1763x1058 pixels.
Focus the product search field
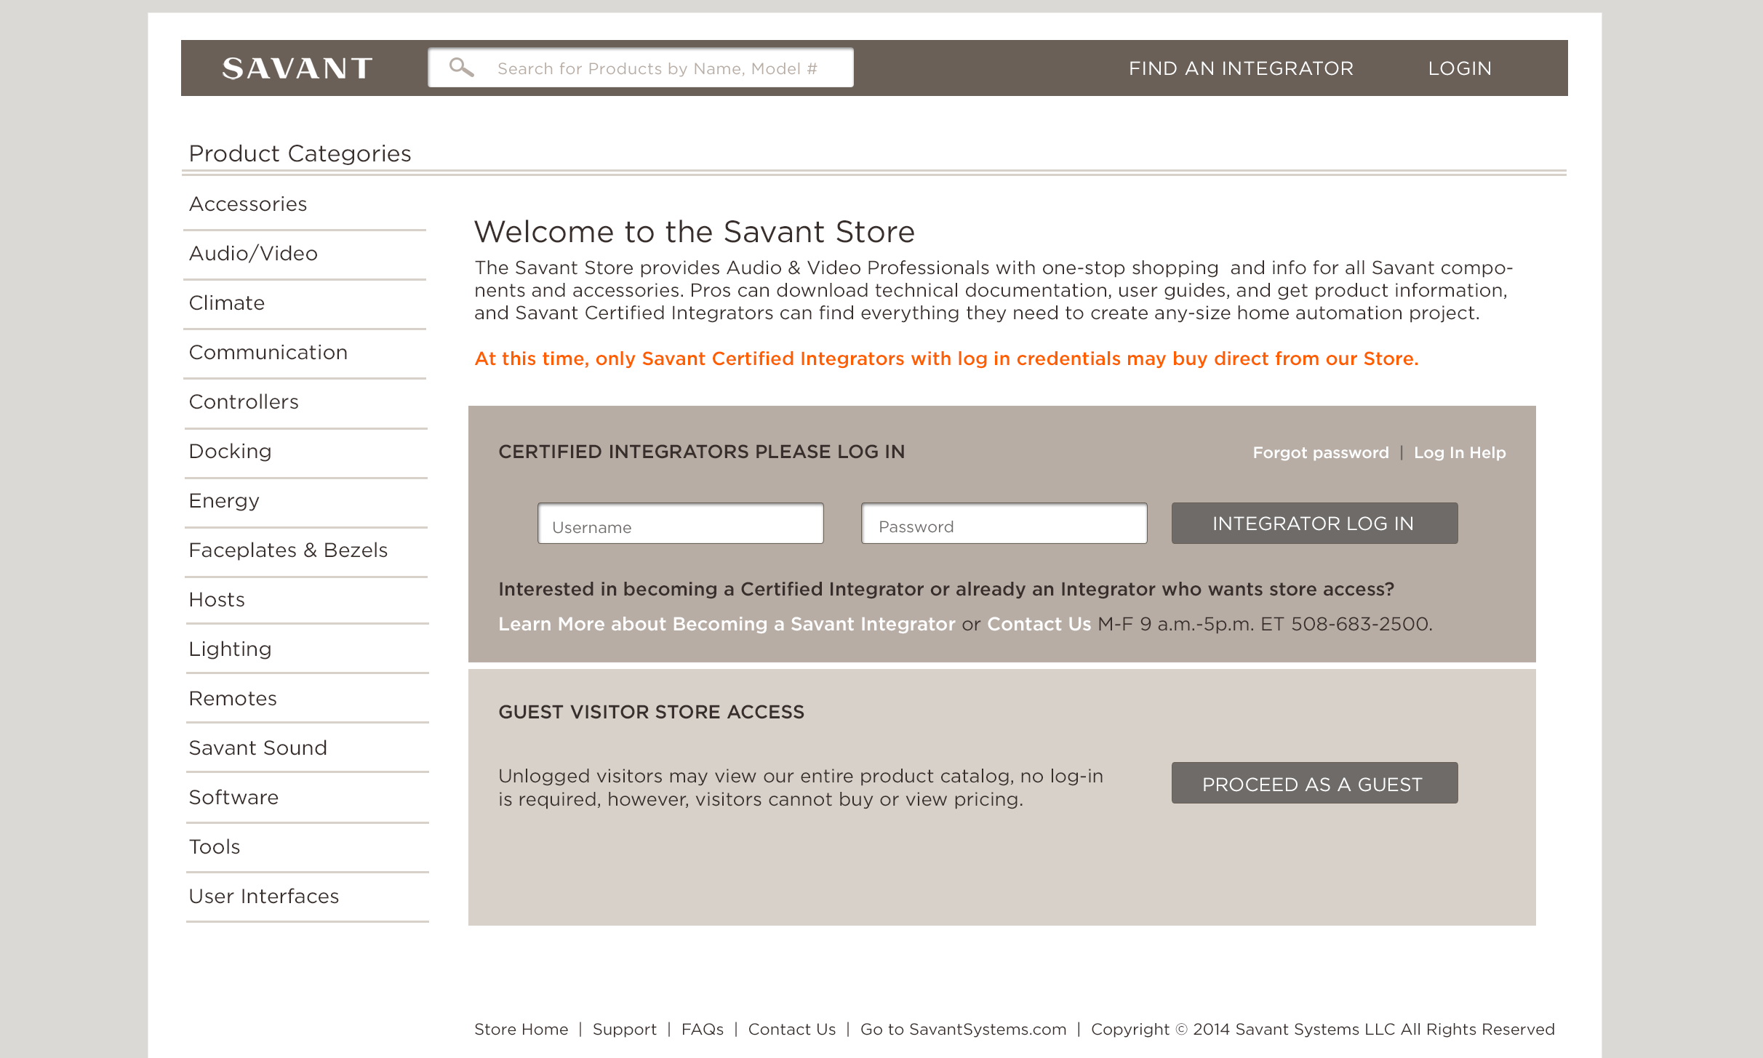[x=641, y=68]
